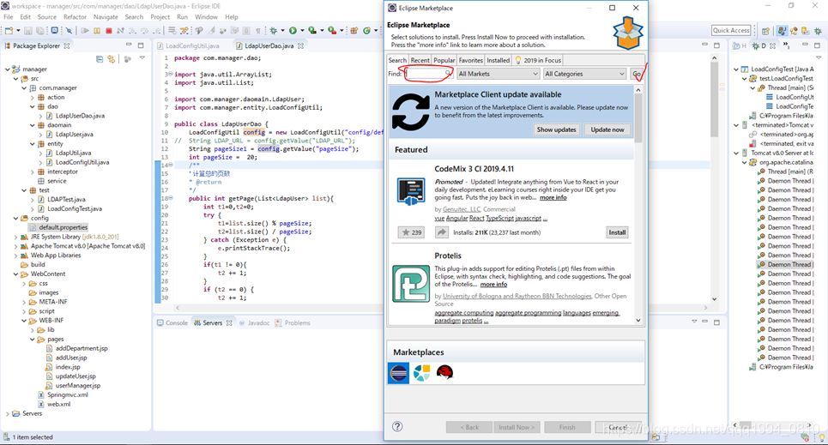The height and width of the screenshot is (445, 828).
Task: Install CodeMix 3 CI plugin
Action: tap(617, 232)
